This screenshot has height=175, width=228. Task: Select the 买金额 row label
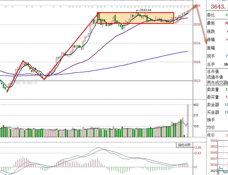tap(213, 112)
